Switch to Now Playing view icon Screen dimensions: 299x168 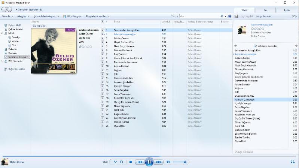click(x=293, y=162)
